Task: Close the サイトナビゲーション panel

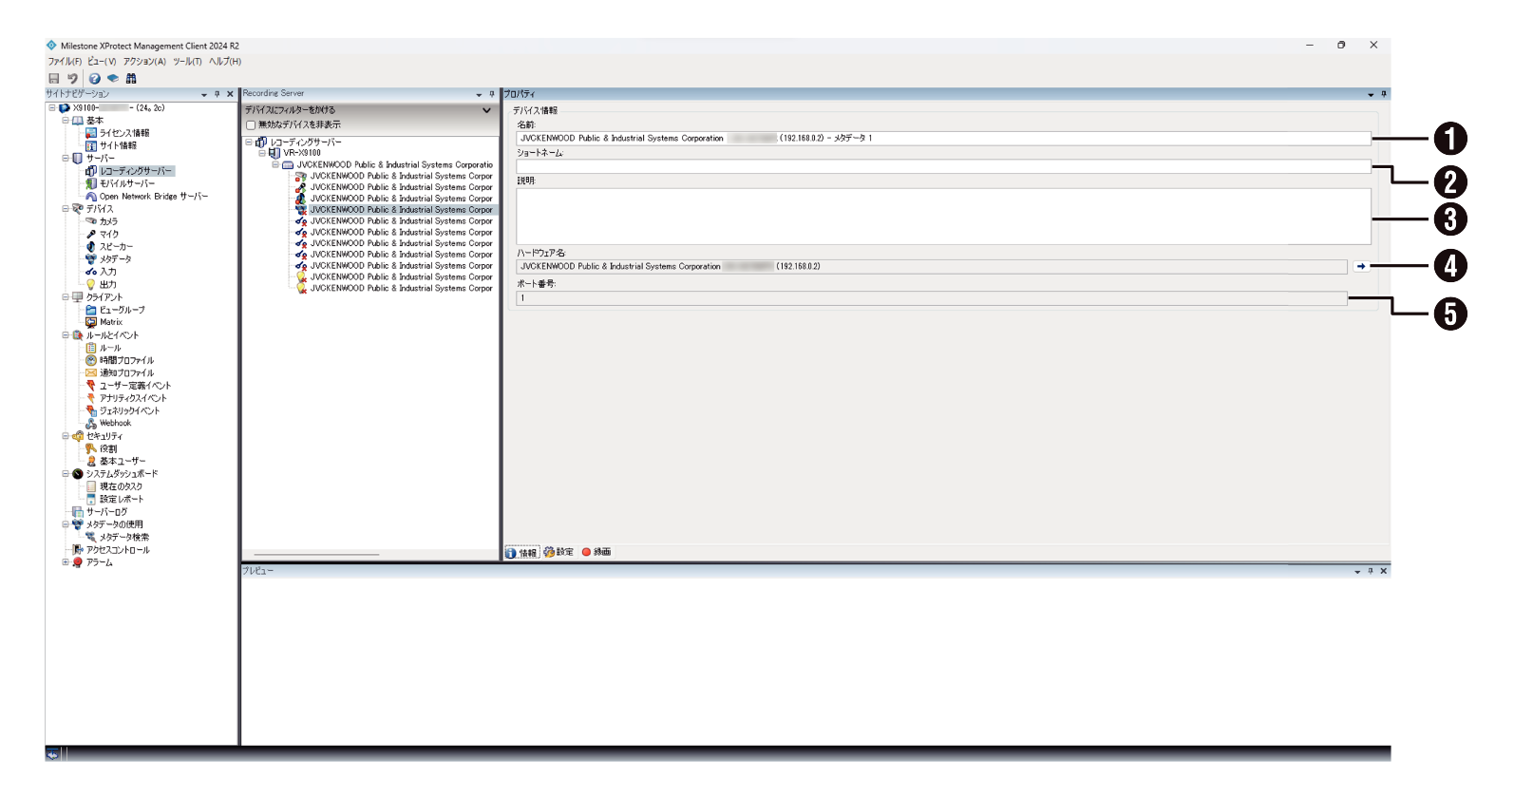Action: point(230,94)
